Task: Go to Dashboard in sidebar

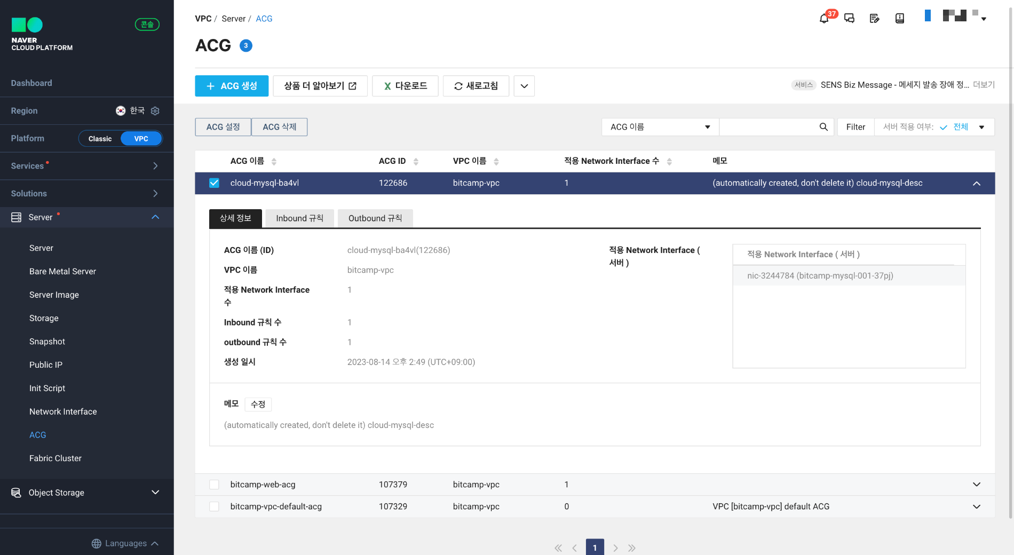Action: click(31, 83)
